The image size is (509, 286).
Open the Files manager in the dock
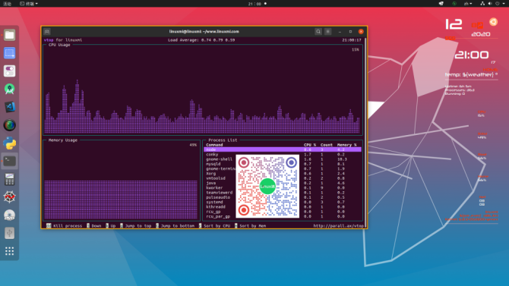pos(9,35)
